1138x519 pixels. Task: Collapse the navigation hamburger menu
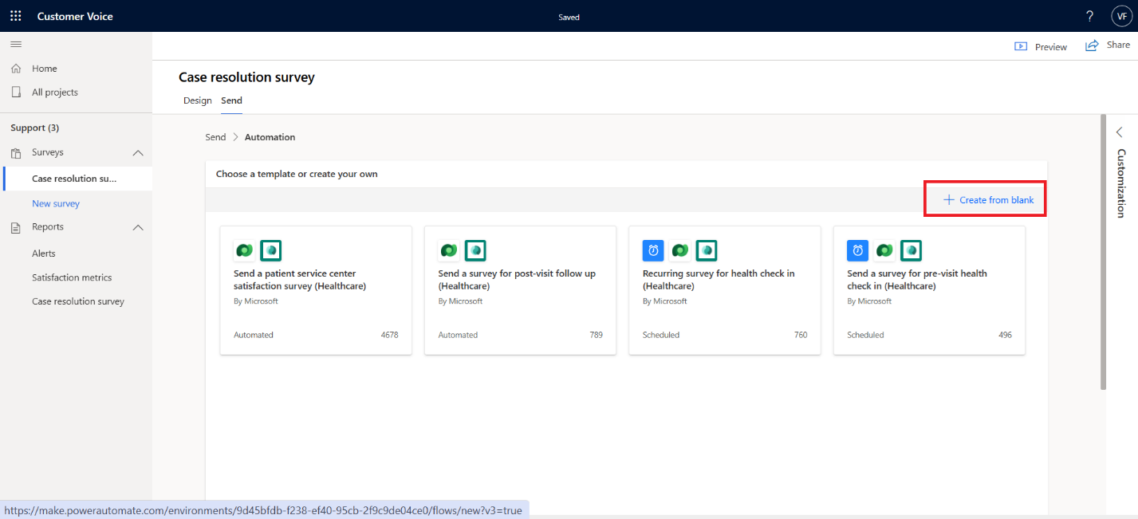[x=16, y=44]
